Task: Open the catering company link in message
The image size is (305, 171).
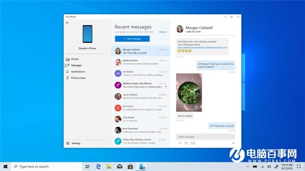Action: (x=202, y=47)
